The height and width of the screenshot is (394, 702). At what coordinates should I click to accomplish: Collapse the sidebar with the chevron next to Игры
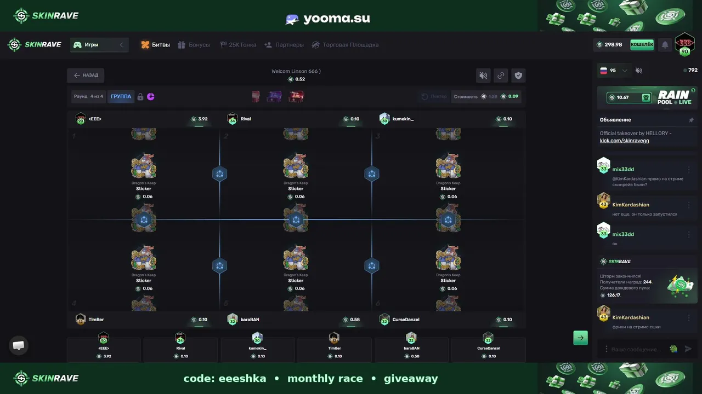122,45
